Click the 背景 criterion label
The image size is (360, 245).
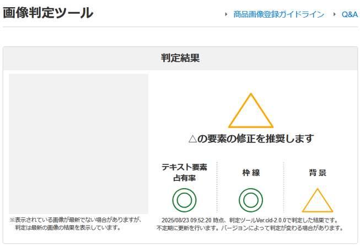tap(318, 173)
